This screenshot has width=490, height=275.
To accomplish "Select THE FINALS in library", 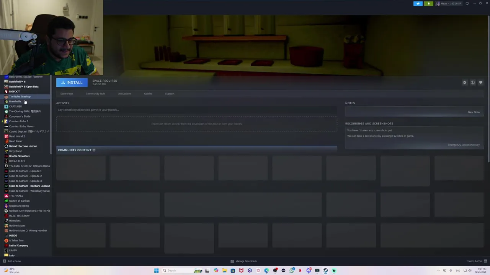I will [25, 196].
